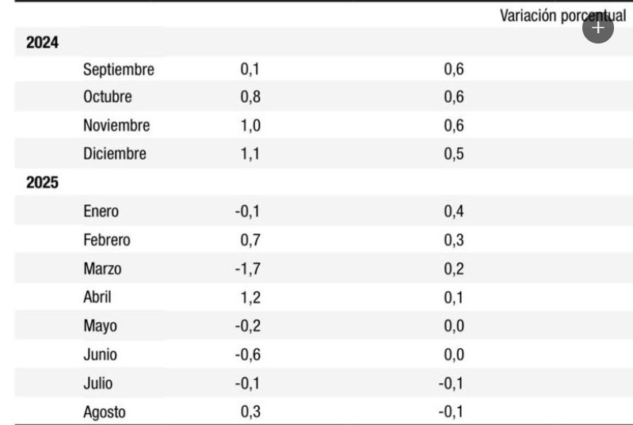Select the 2024 year heading

tap(43, 43)
